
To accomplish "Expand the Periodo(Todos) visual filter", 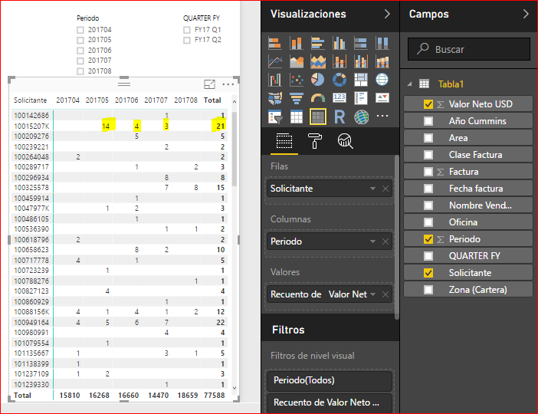I will 330,380.
